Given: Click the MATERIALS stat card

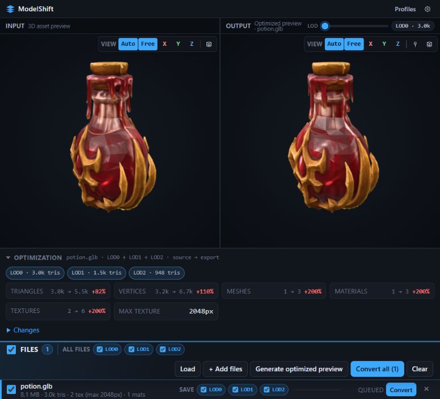Looking at the screenshot, I should coord(382,291).
